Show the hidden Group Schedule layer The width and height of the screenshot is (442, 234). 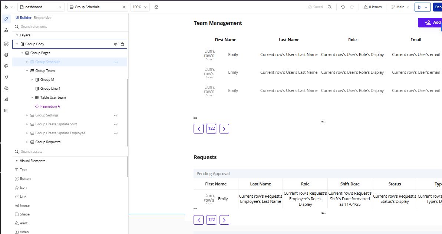click(x=116, y=62)
